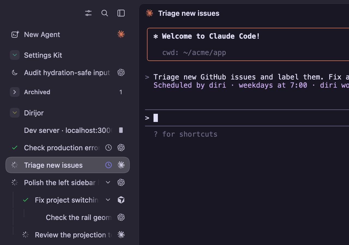Open Check production errors session

(68, 148)
